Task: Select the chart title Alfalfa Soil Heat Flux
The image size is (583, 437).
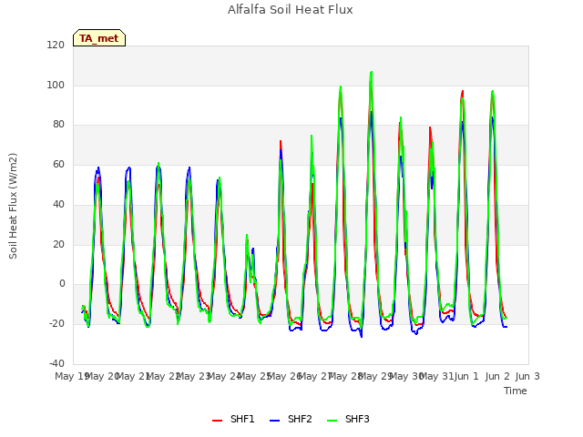Action: (x=291, y=10)
